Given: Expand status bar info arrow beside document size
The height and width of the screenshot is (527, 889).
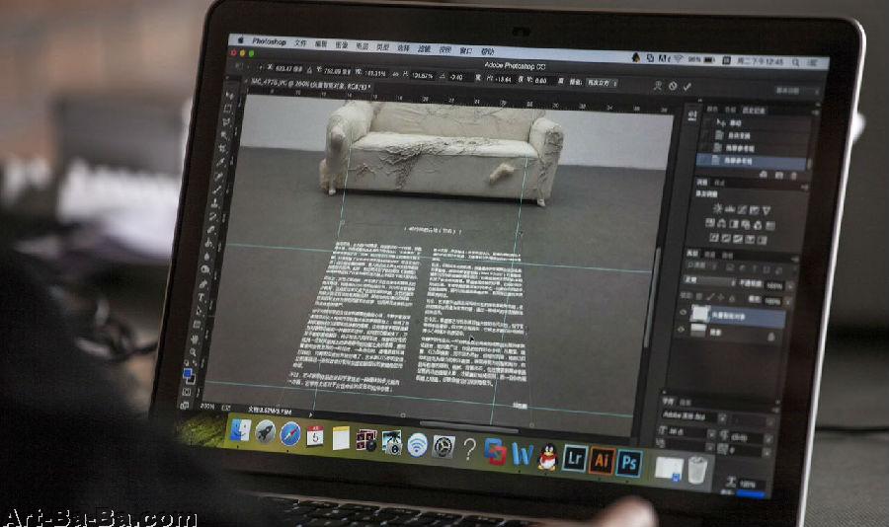Looking at the screenshot, I should (310, 414).
